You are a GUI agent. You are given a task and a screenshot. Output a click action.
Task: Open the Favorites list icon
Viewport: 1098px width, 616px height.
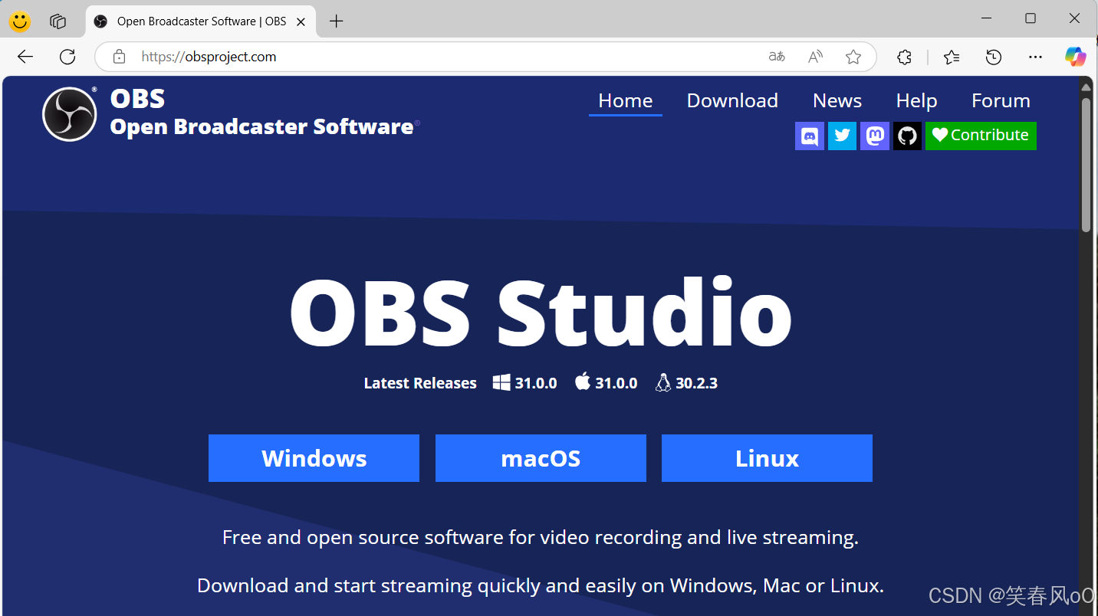tap(952, 57)
